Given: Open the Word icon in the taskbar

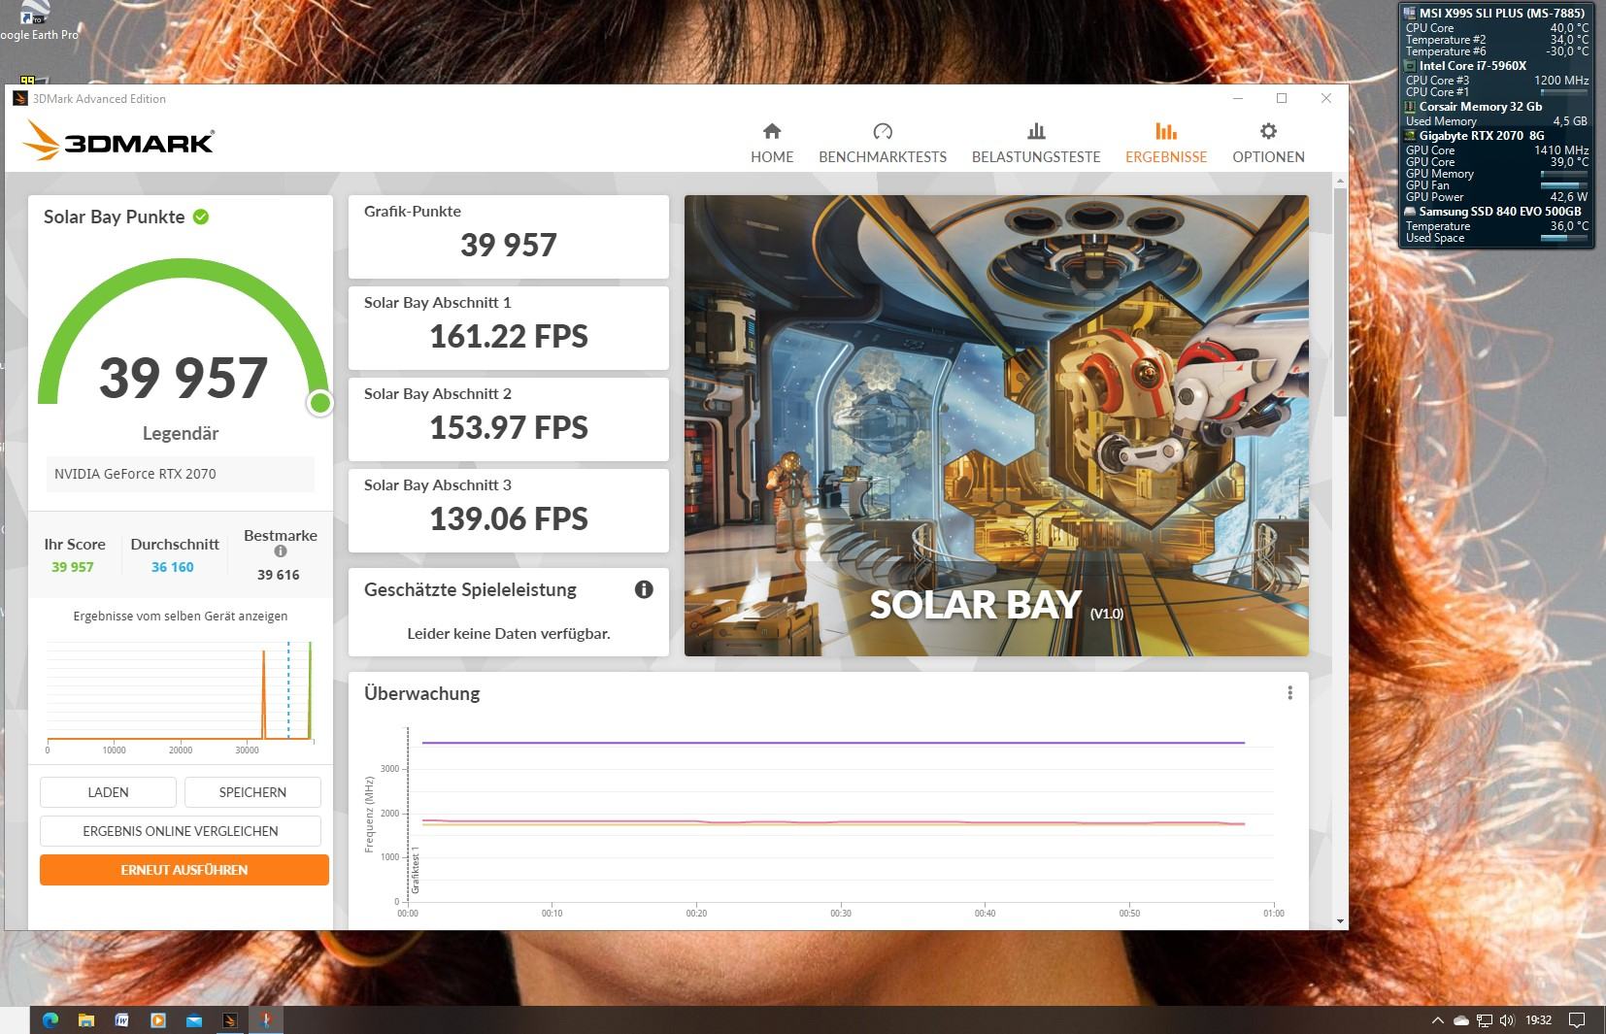Looking at the screenshot, I should 122,1019.
